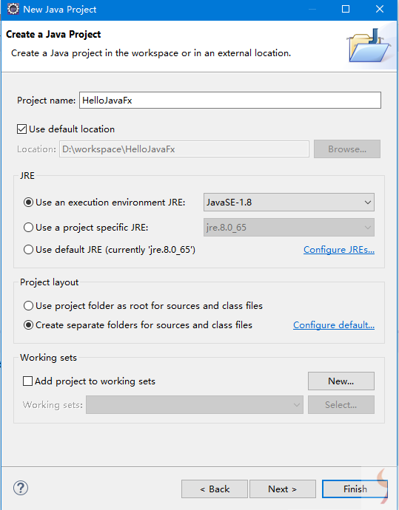Enable Add project to working sets
Viewport: 399px width, 510px height.
[x=27, y=381]
